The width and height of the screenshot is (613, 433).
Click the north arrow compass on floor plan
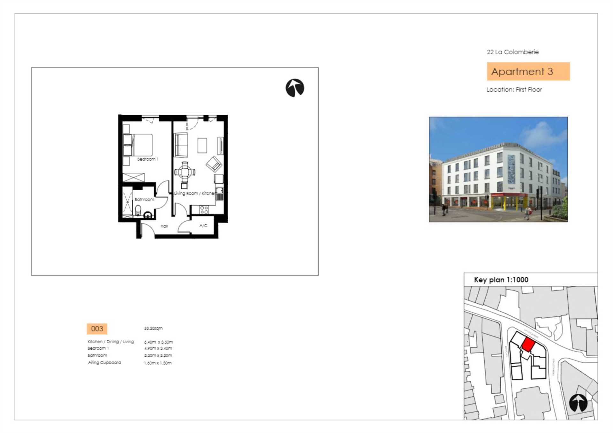(295, 88)
